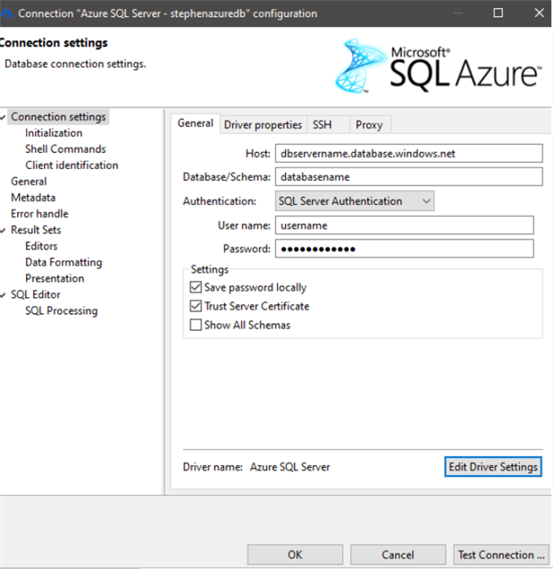The image size is (553, 569).
Task: Click the Cancel button
Action: click(x=398, y=555)
